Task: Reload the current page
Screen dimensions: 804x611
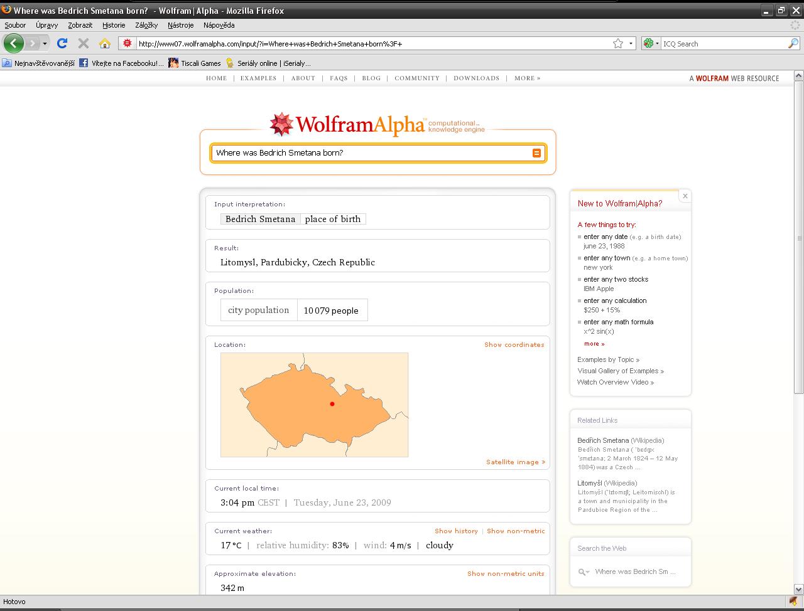Action: [x=62, y=43]
